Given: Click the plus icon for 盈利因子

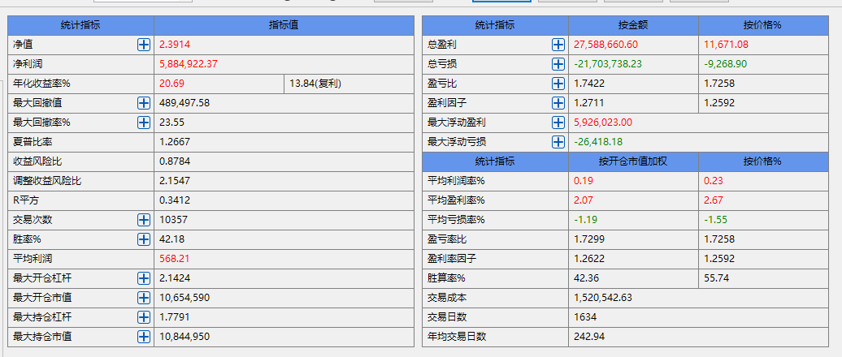Looking at the screenshot, I should 558,103.
